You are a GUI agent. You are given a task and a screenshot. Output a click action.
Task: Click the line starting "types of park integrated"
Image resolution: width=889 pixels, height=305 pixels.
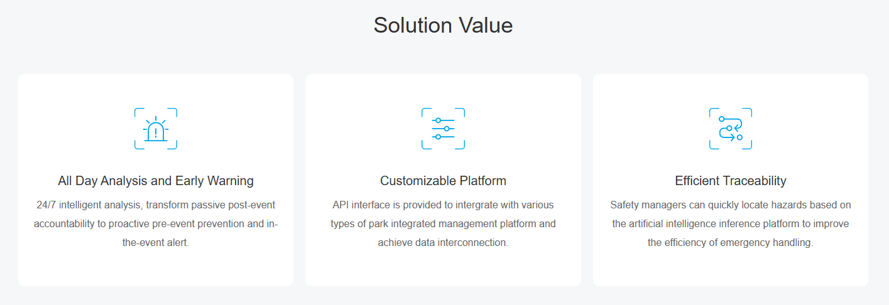[x=443, y=224]
